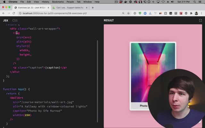This screenshot has width=205, height=128.
Task: Open the zoom magnifier in address bar
Action: (x=123, y=13)
